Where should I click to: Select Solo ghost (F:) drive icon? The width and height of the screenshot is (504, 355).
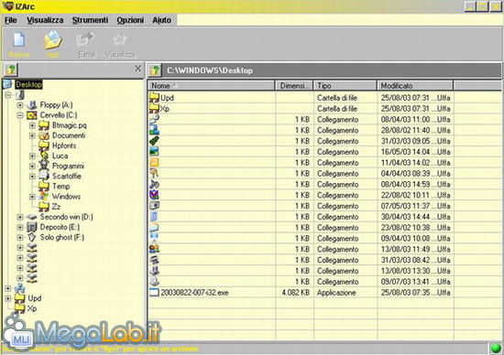pos(31,237)
